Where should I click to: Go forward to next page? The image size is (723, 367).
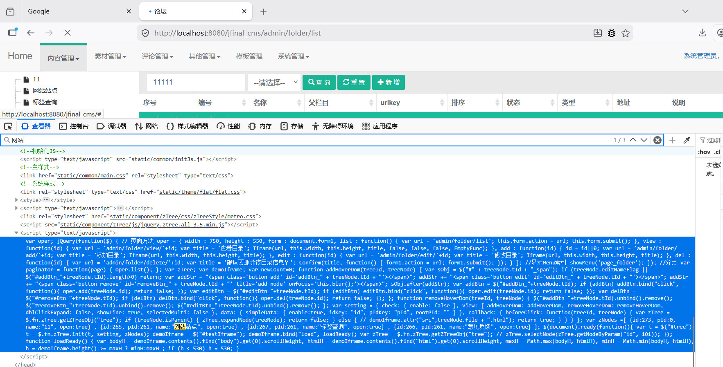pyautogui.click(x=49, y=33)
